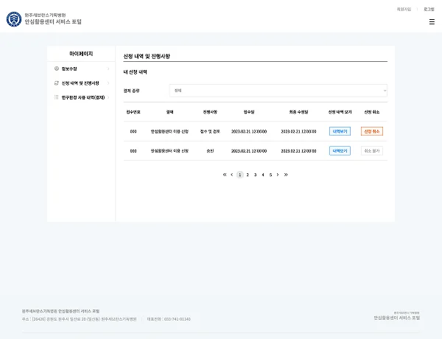Open the hamburger menu
This screenshot has width=442, height=339.
pyautogui.click(x=432, y=21)
